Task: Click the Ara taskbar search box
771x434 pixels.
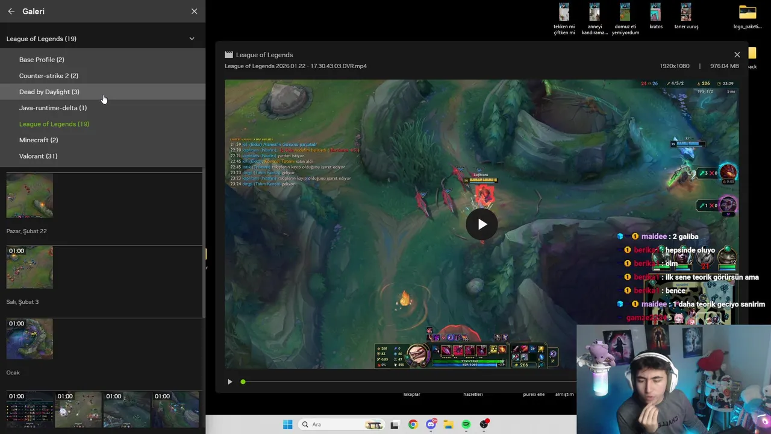Action: [x=342, y=424]
